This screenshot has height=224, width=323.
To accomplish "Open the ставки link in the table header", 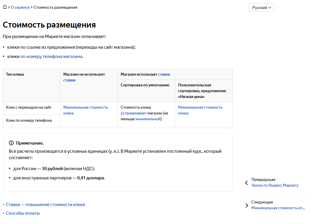I will click(164, 74).
